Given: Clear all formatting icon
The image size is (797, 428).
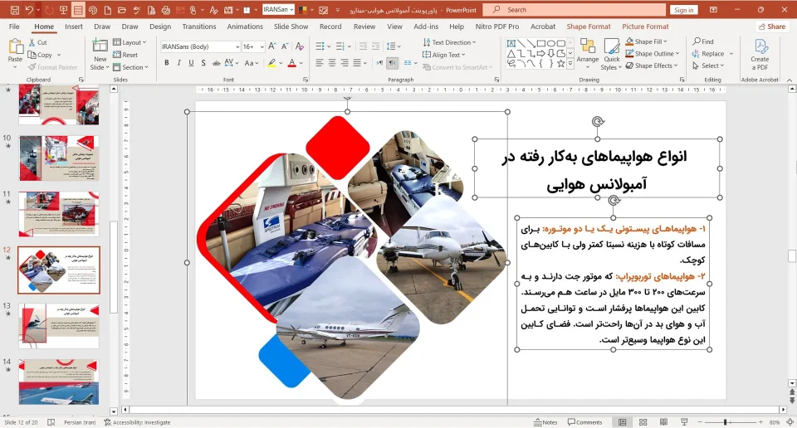Looking at the screenshot, I should (x=300, y=46).
